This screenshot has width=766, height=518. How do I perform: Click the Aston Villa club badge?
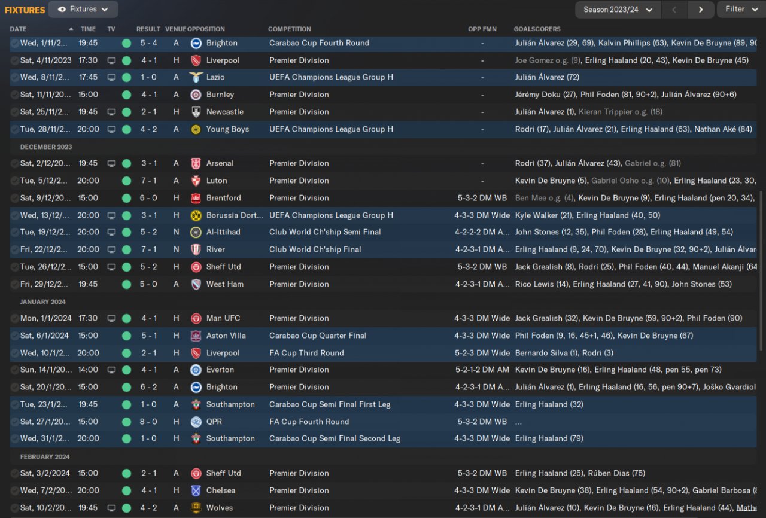[x=196, y=336]
